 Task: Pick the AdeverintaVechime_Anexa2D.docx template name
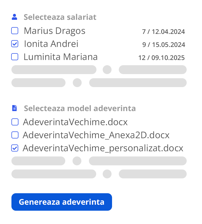point(96,135)
